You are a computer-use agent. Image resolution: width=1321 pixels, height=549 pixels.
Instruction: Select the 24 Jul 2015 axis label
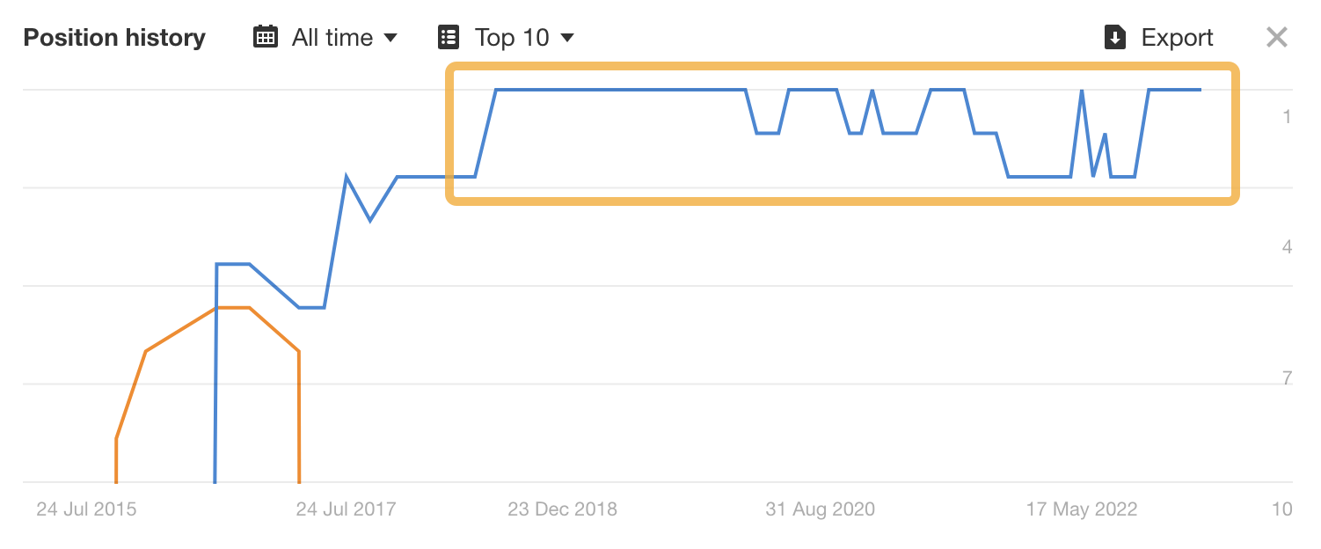tap(85, 509)
